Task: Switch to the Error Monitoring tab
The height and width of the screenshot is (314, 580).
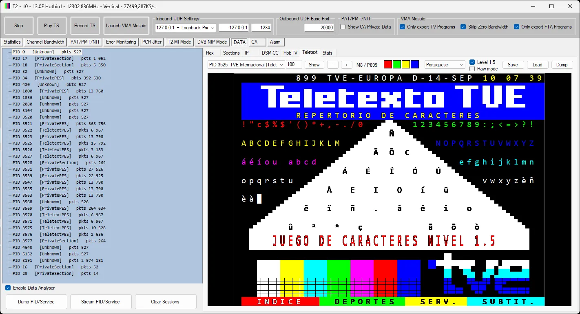Action: [x=121, y=42]
